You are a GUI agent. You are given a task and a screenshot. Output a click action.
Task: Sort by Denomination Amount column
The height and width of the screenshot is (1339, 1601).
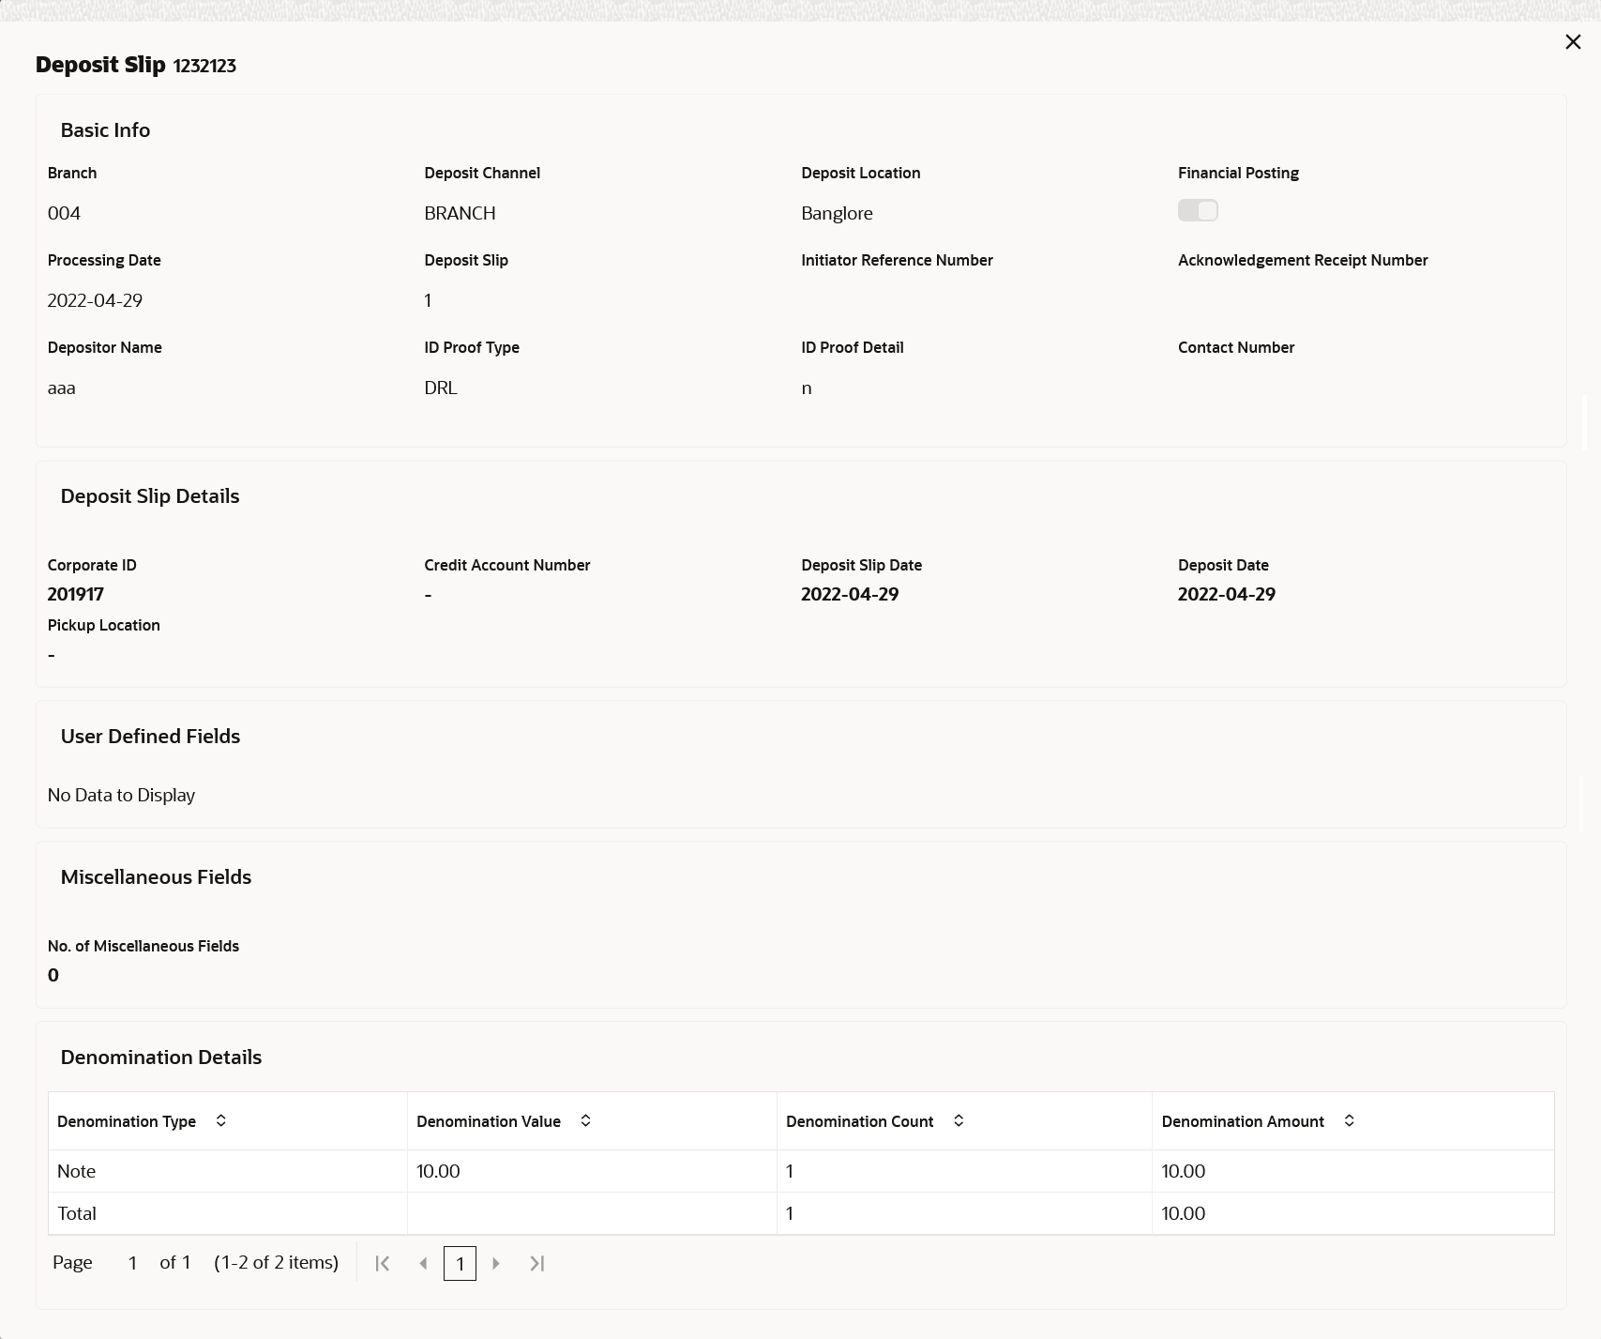pyautogui.click(x=1349, y=1120)
